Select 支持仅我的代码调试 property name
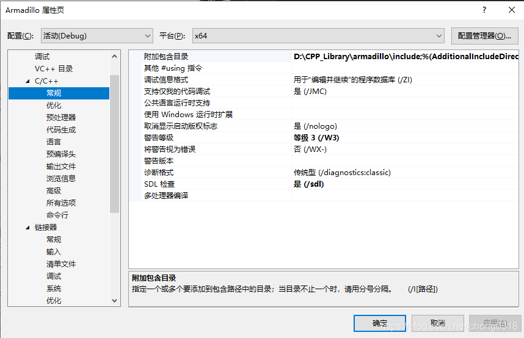The height and width of the screenshot is (338, 524). point(177,91)
